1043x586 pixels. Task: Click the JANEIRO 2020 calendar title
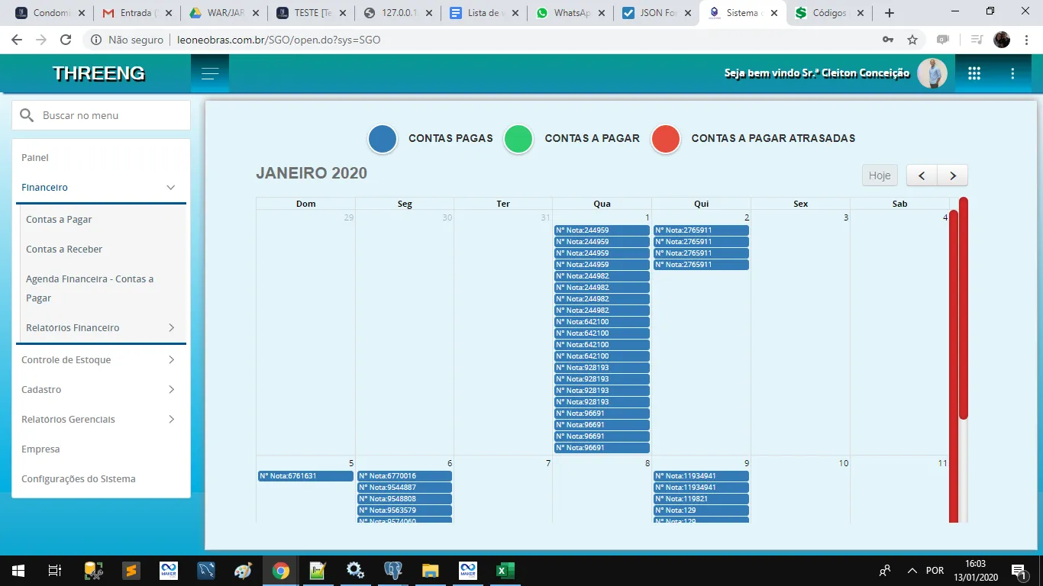pyautogui.click(x=312, y=173)
